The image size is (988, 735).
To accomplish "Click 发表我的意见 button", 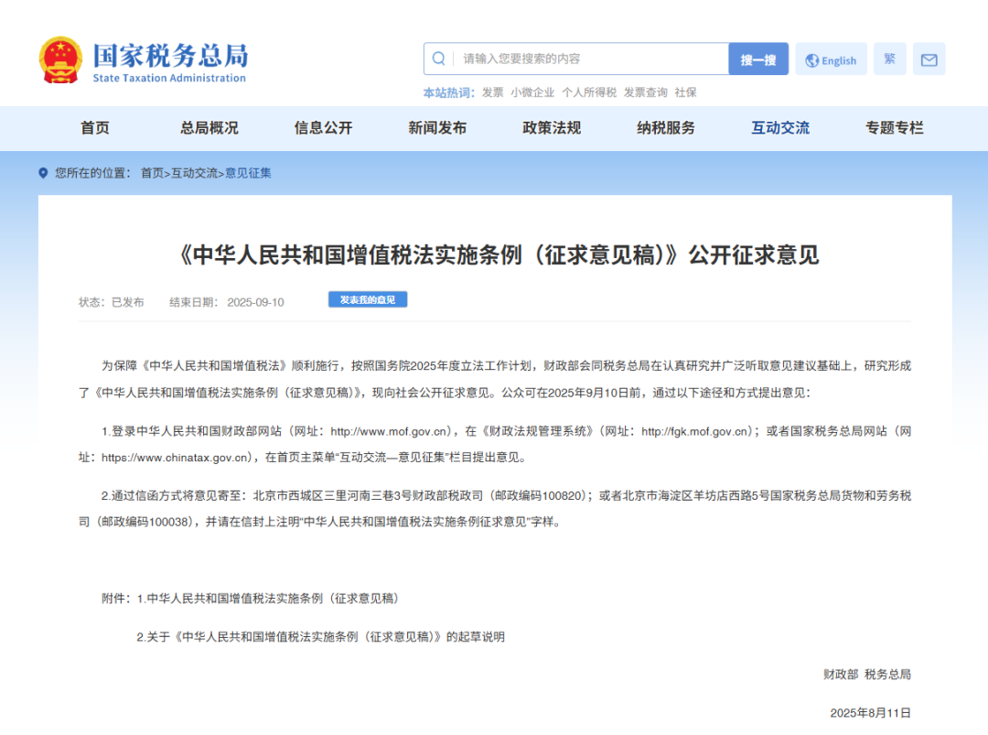I will pos(368,299).
